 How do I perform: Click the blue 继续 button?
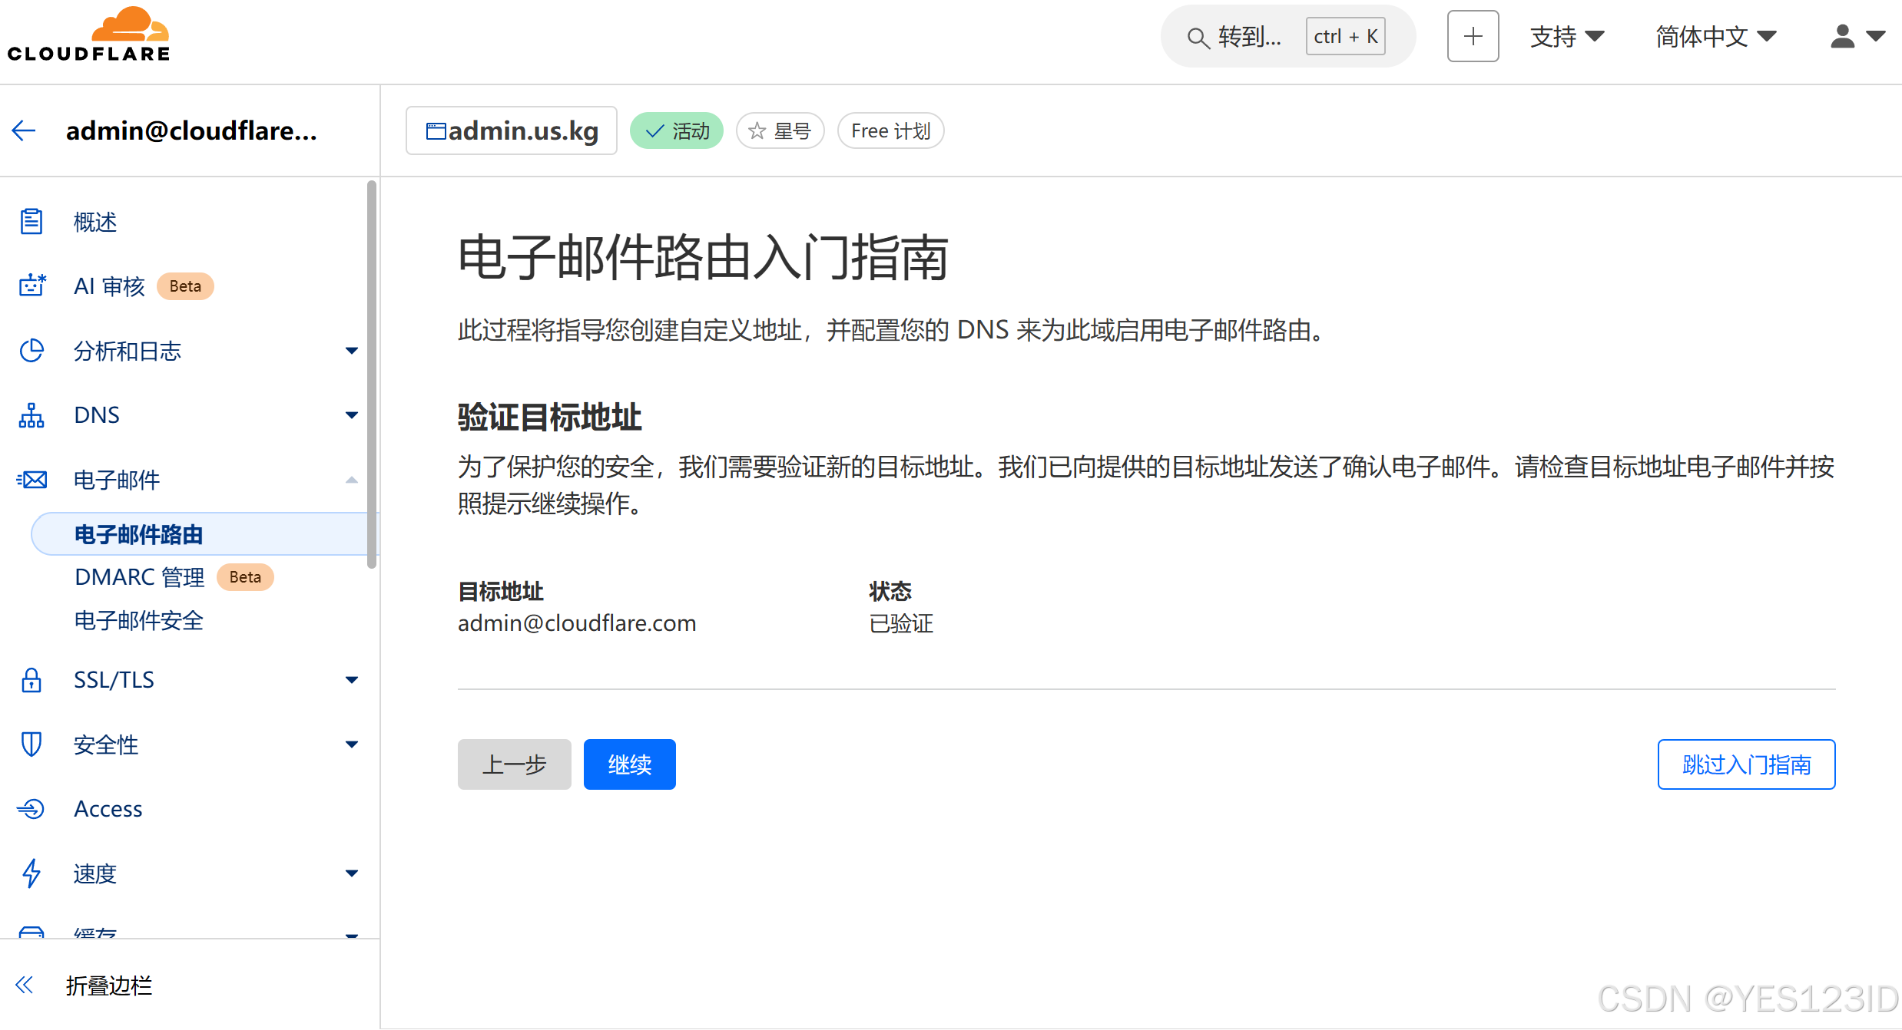click(x=629, y=764)
